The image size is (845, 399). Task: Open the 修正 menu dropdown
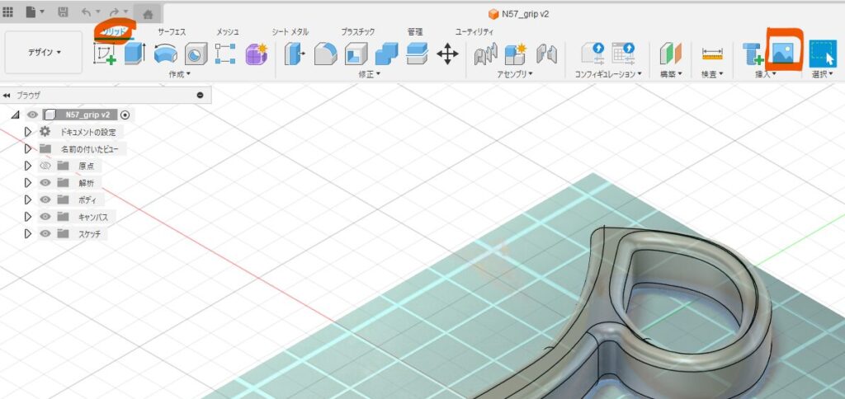(368, 74)
